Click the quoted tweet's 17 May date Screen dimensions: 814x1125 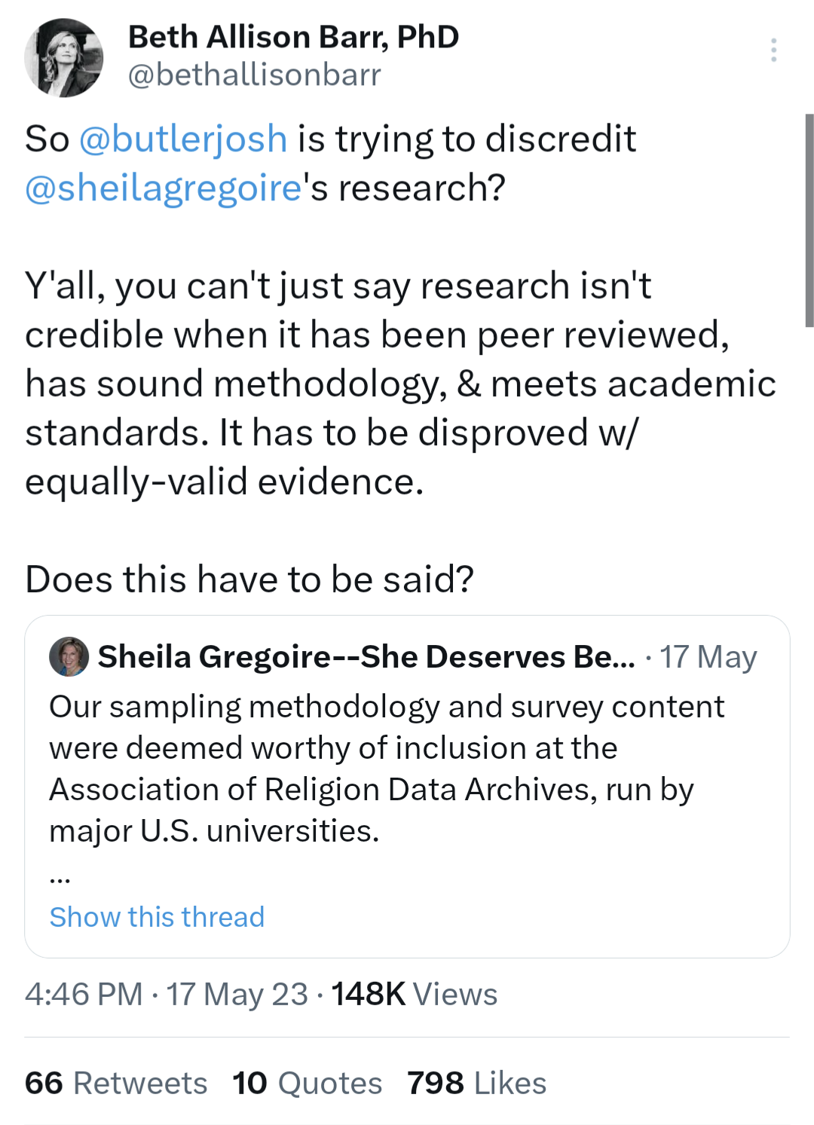click(x=708, y=656)
